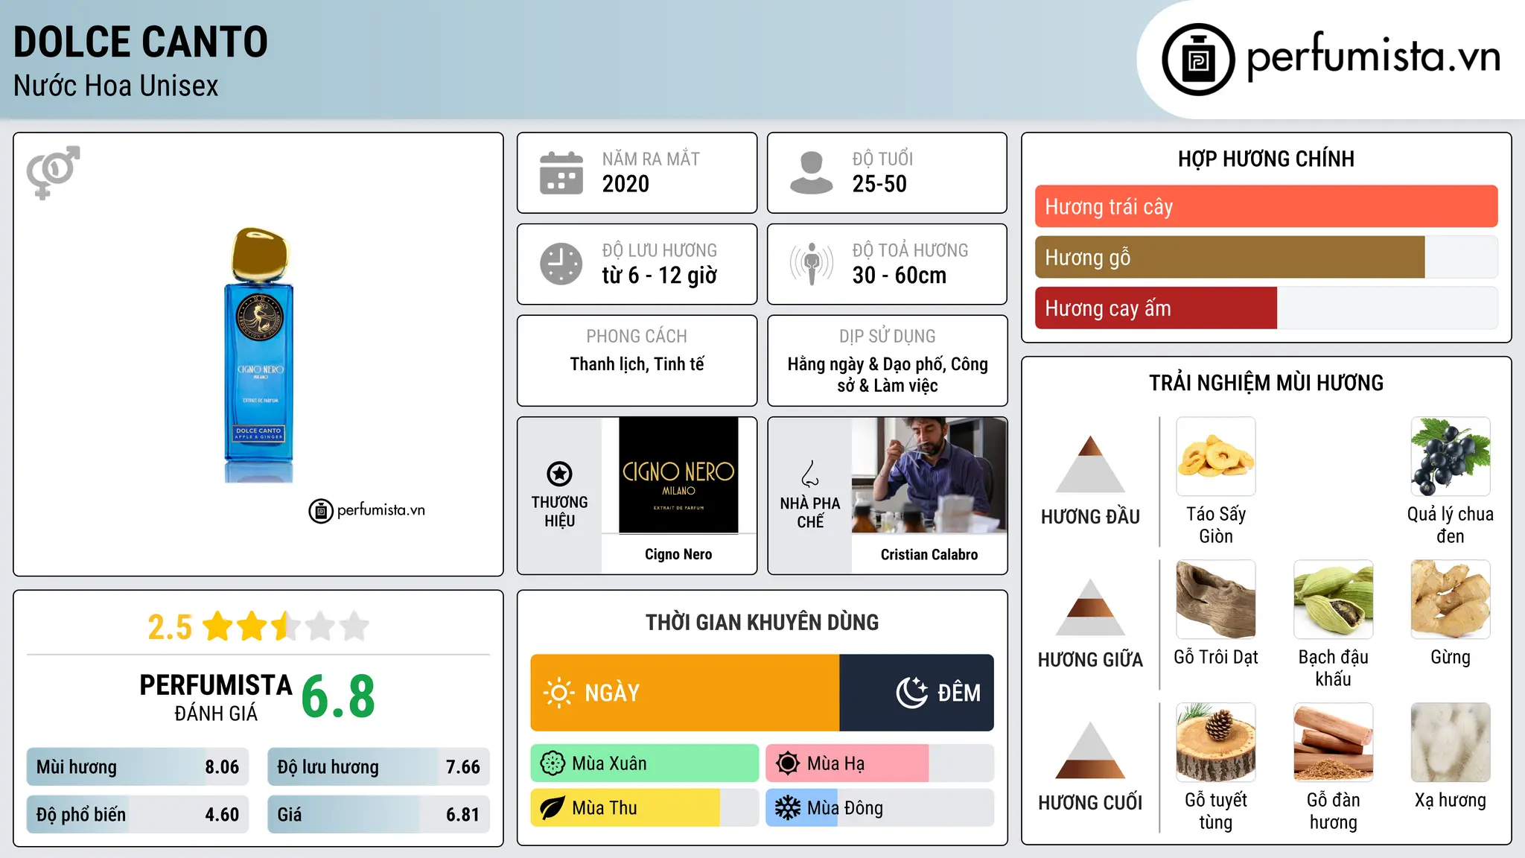Click the style text Thanh lịch, Tinh tế
Image resolution: width=1525 pixels, height=858 pixels.
637,364
